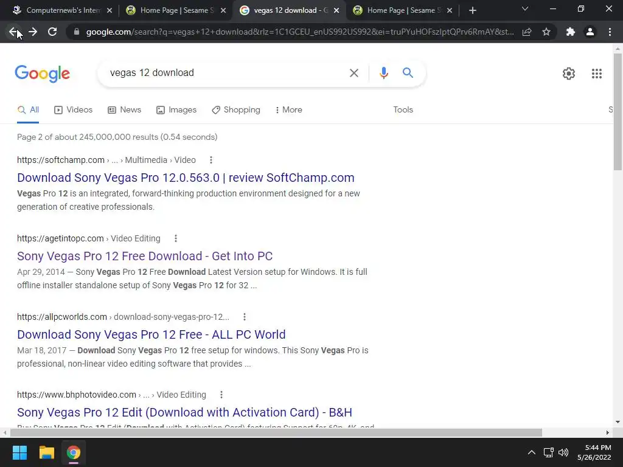Image resolution: width=623 pixels, height=467 pixels.
Task: Filter results by Images
Action: (x=176, y=110)
